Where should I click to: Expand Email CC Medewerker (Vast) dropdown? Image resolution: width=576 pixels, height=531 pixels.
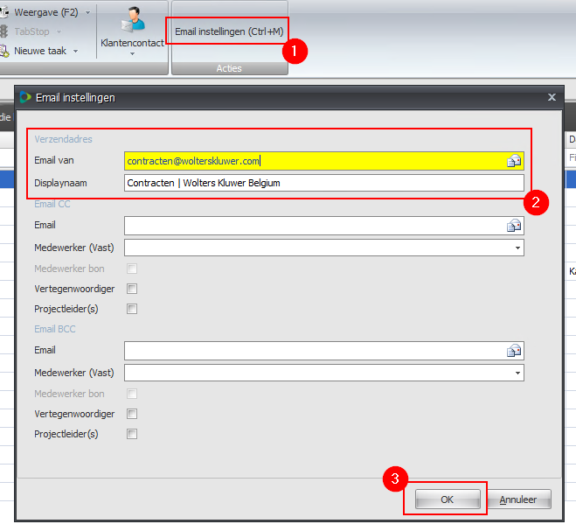(x=517, y=248)
